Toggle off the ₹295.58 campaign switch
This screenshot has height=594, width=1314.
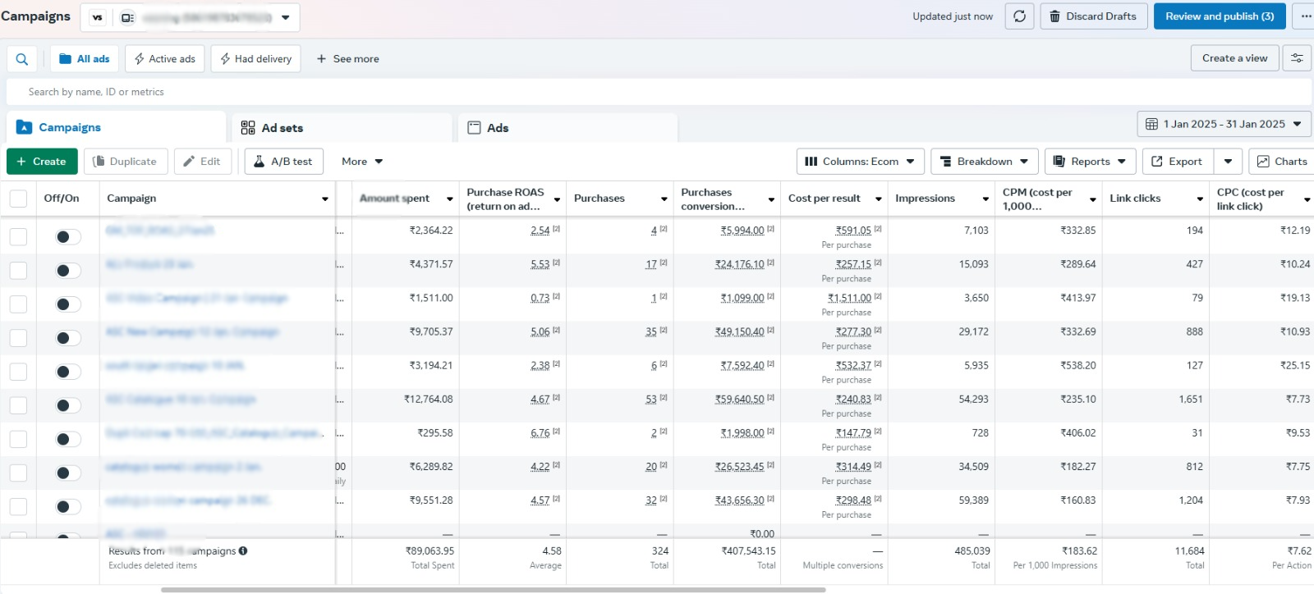tap(67, 439)
